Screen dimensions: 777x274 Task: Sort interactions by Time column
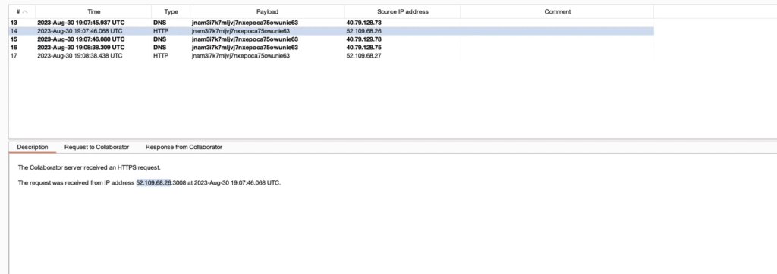click(x=93, y=12)
